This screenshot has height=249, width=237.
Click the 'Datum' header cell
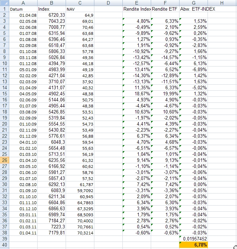click(x=23, y=9)
